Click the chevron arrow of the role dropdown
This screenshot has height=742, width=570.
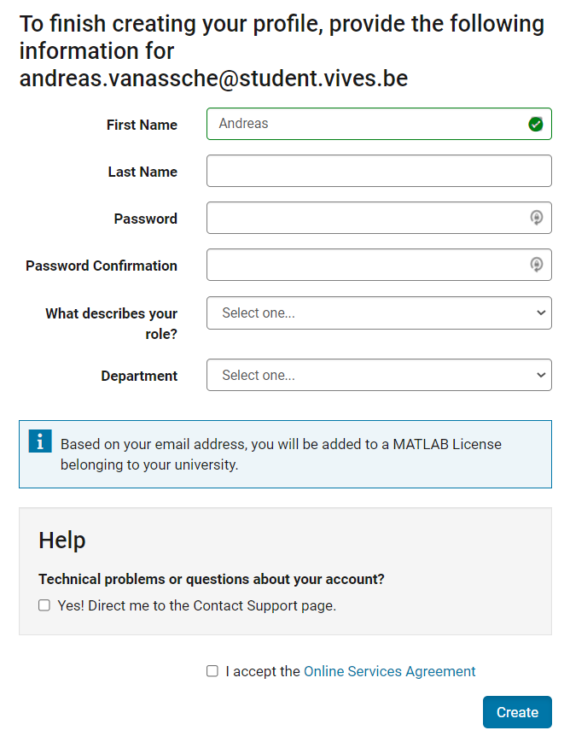click(541, 313)
